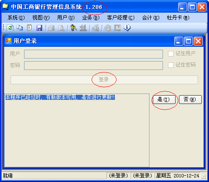Click the copy documents toolbar icon
Image resolution: width=209 pixels, height=182 pixels.
[x=19, y=28]
